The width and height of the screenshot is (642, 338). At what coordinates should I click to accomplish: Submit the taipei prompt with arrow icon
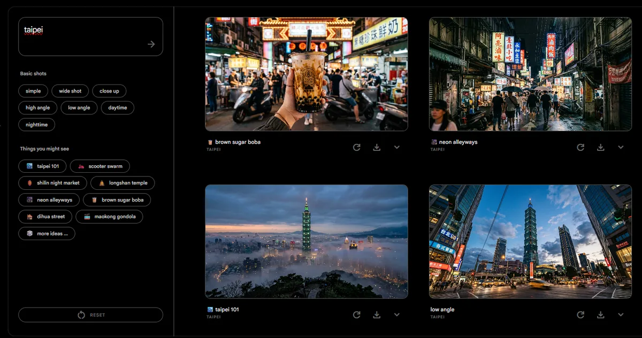click(x=151, y=44)
